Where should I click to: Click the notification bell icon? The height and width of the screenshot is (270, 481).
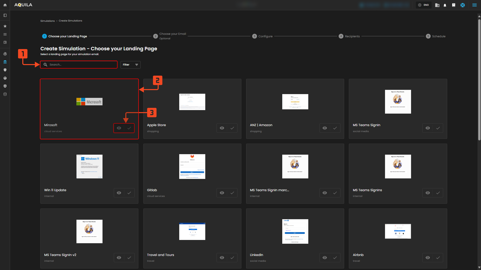pos(445,5)
